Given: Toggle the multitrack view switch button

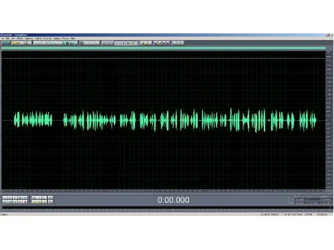Looking at the screenshot, I should 5,43.
